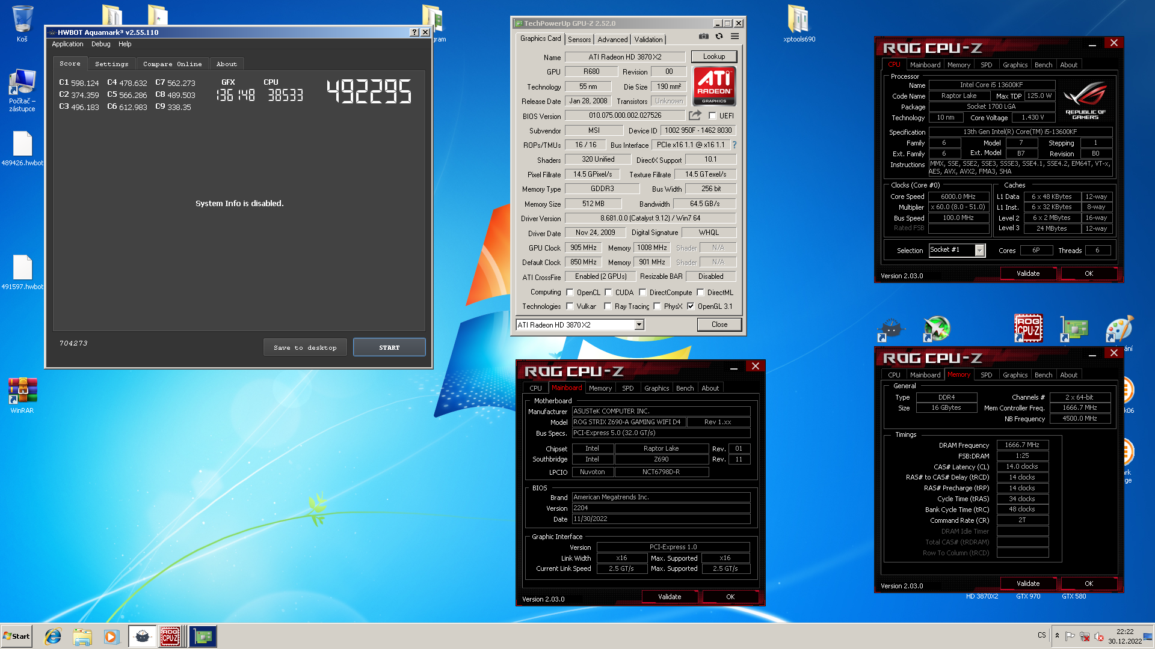
Task: Open Internet Explorer from the taskbar
Action: click(53, 636)
